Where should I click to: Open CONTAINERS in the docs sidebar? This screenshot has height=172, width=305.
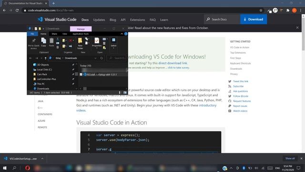click(45, 114)
